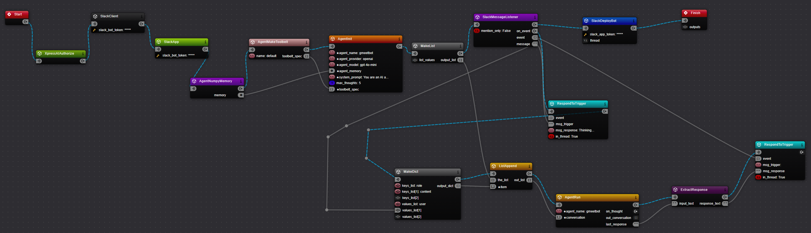Open the SlackMessageListener node info icon
The height and width of the screenshot is (233, 811).
point(535,17)
